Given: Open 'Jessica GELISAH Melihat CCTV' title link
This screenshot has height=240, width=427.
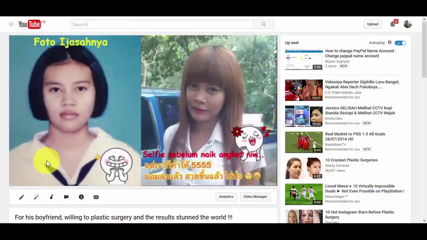Looking at the screenshot, I should pos(360,110).
